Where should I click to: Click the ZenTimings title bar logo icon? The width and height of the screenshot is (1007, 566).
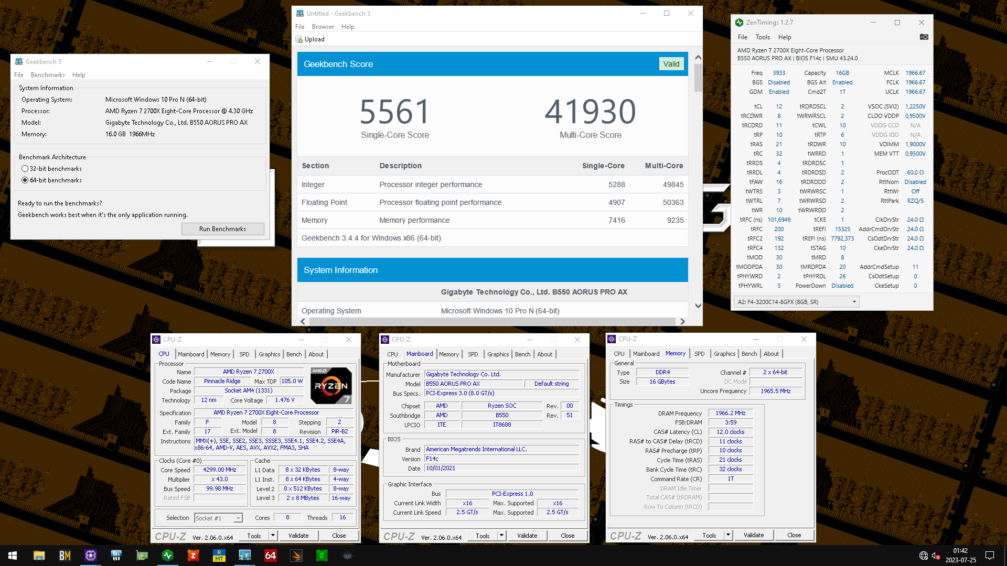739,23
